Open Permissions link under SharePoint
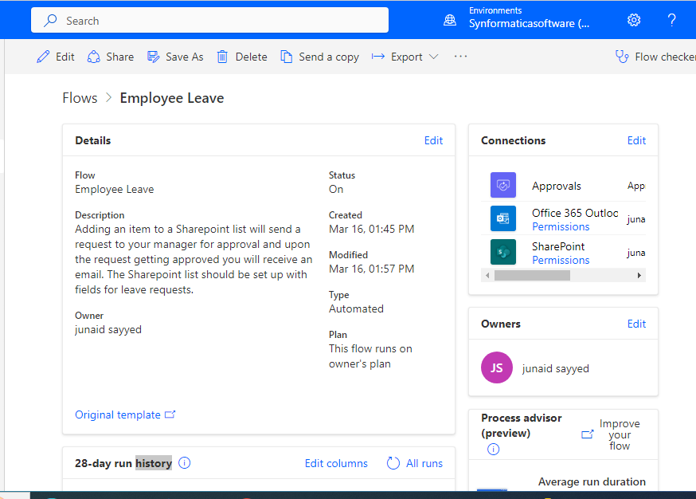 (x=561, y=260)
